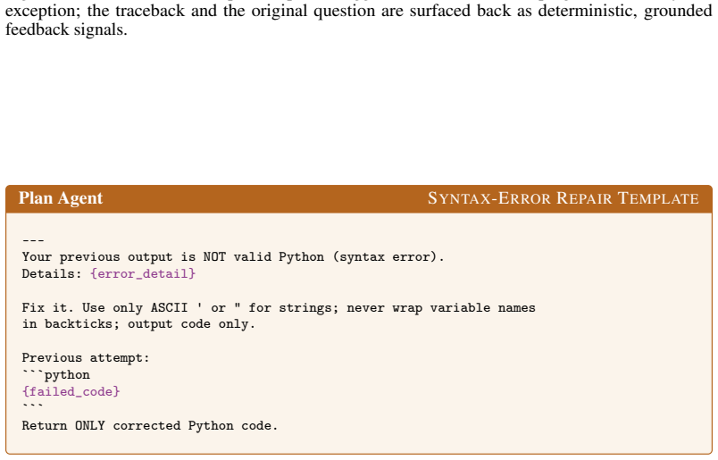Click the closing ``` code fence
The image size is (718, 460).
coord(32,406)
